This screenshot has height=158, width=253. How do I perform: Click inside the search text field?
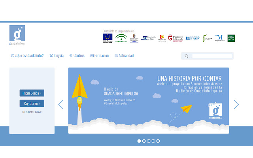point(212,56)
